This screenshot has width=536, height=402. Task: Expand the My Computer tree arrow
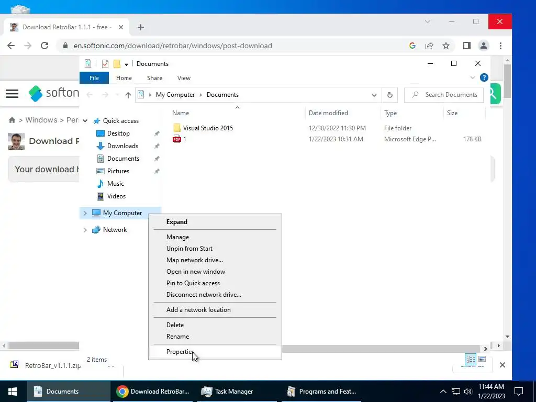tap(85, 213)
